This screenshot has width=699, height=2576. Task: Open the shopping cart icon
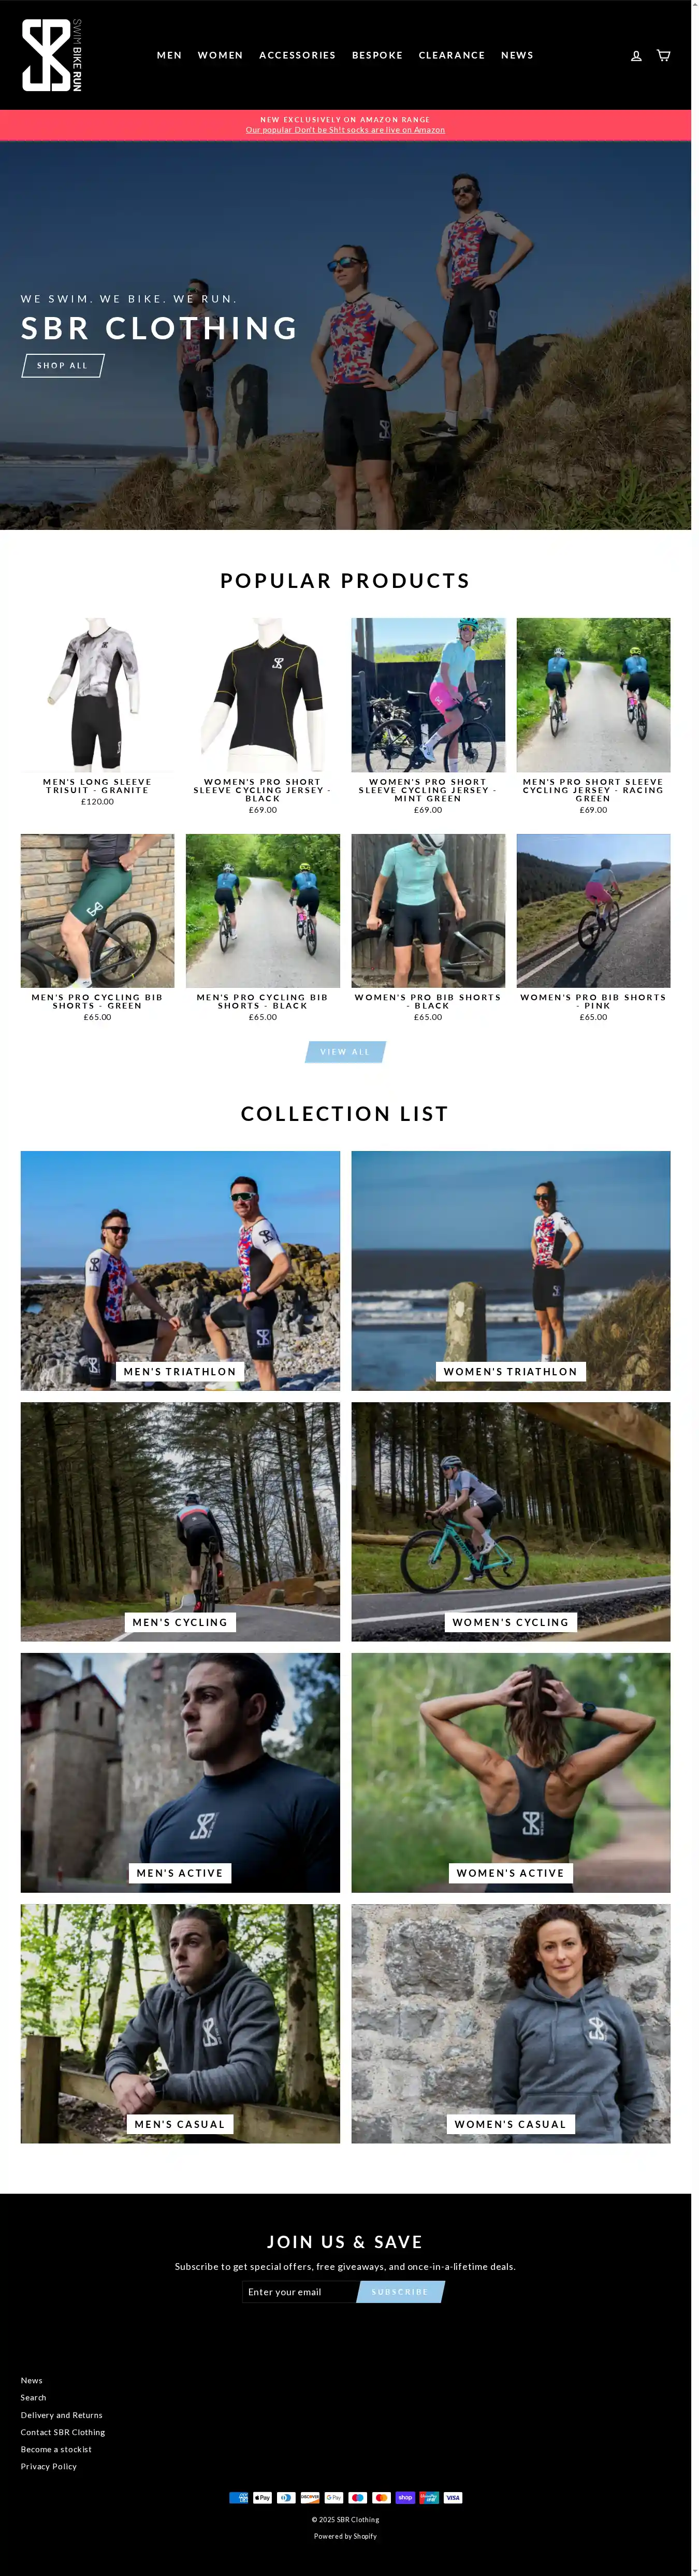point(663,55)
